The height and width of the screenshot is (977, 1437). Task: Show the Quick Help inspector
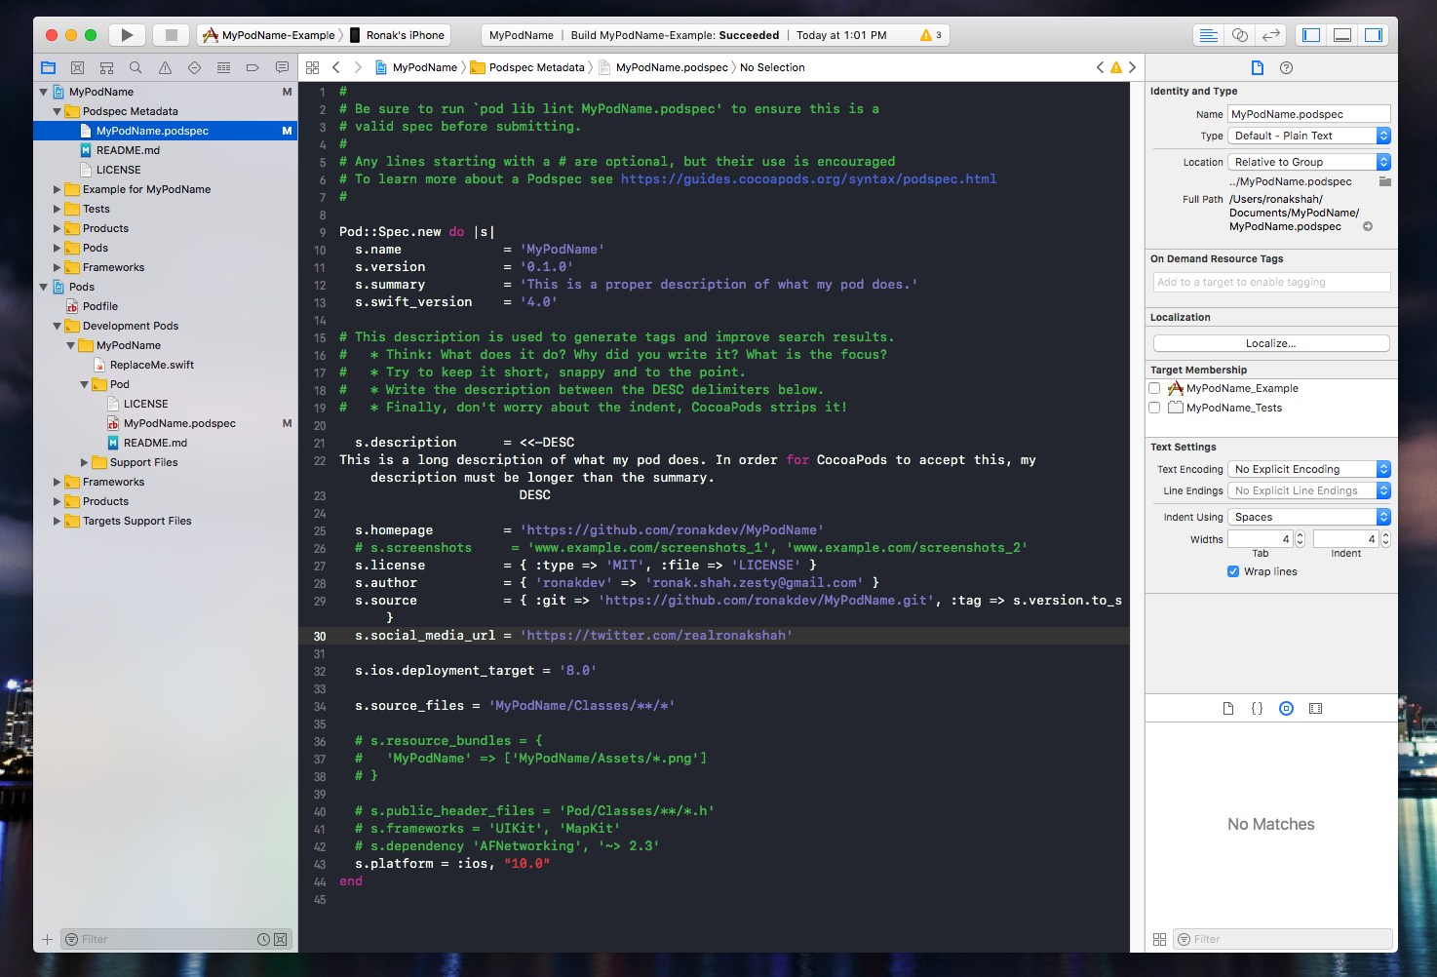1286,67
